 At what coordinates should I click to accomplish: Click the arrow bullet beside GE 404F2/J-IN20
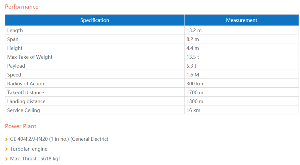7,139
